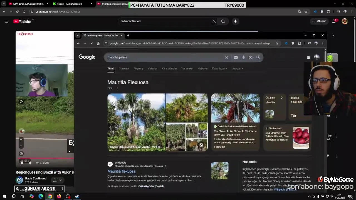Select the Tümü results tab

pos(111,68)
